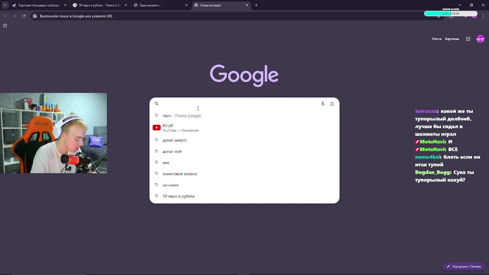Screen dimensions: 489x275
Task: Close the Торговая площадка tab
Action: click(x=65, y=5)
